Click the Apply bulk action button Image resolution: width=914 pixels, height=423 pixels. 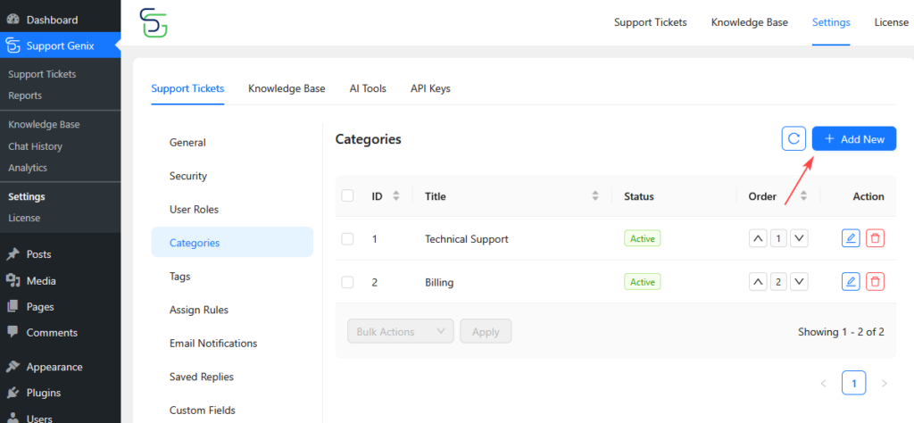tap(486, 331)
